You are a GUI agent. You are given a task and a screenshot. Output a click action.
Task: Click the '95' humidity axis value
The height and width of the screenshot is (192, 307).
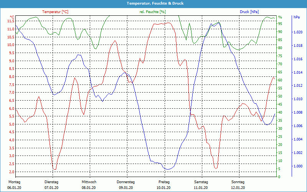tap(281, 24)
